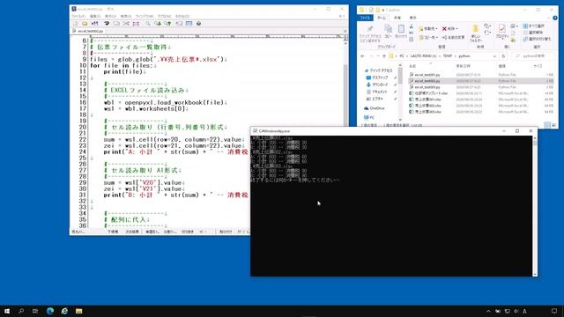Open Task View from taskbar

coord(35,311)
